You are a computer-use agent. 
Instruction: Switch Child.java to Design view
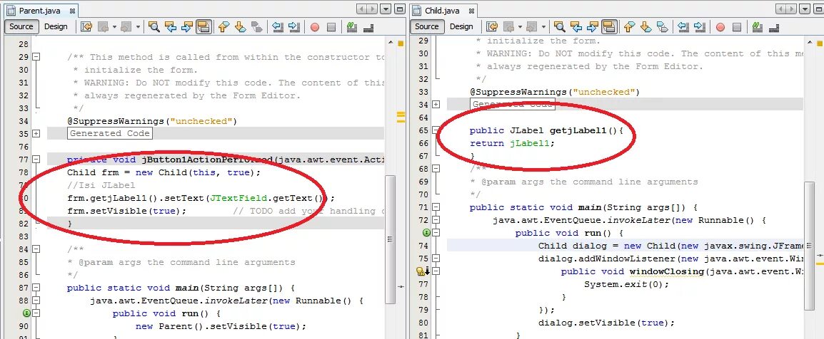click(x=461, y=27)
